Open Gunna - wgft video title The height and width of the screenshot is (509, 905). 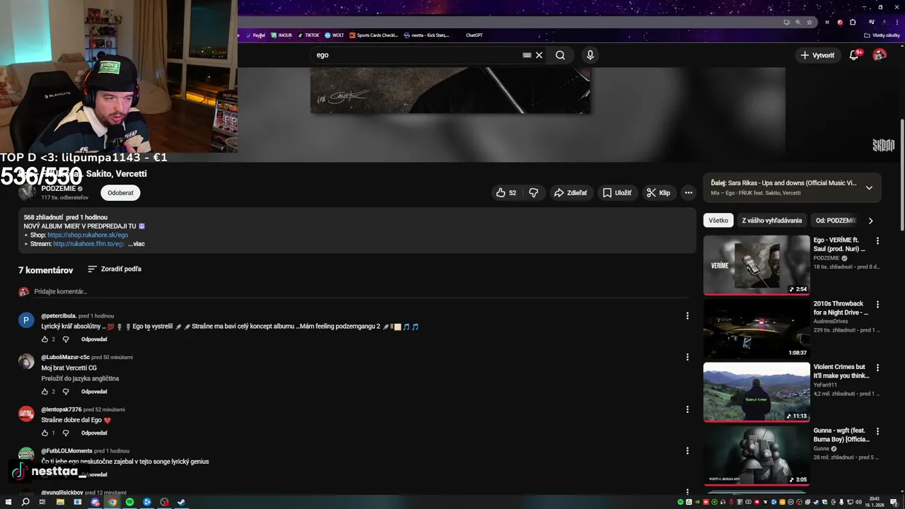pyautogui.click(x=841, y=435)
